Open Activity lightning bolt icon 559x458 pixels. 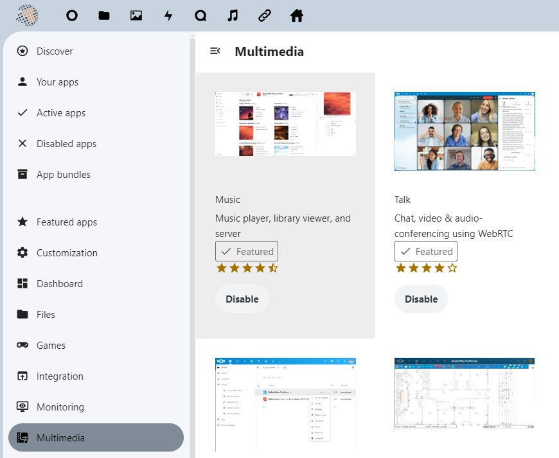coord(168,15)
